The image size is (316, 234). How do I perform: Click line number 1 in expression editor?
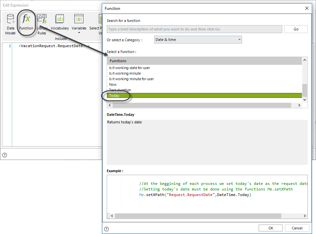coord(10,46)
